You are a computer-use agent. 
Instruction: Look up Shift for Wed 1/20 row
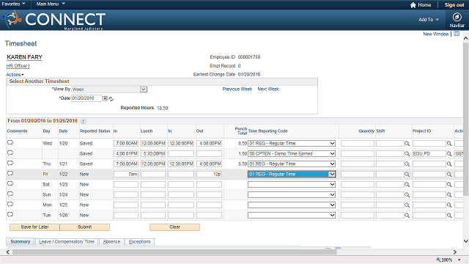click(407, 144)
